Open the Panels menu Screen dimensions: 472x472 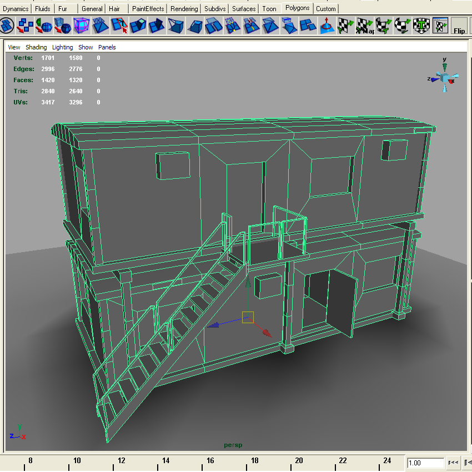coord(107,47)
